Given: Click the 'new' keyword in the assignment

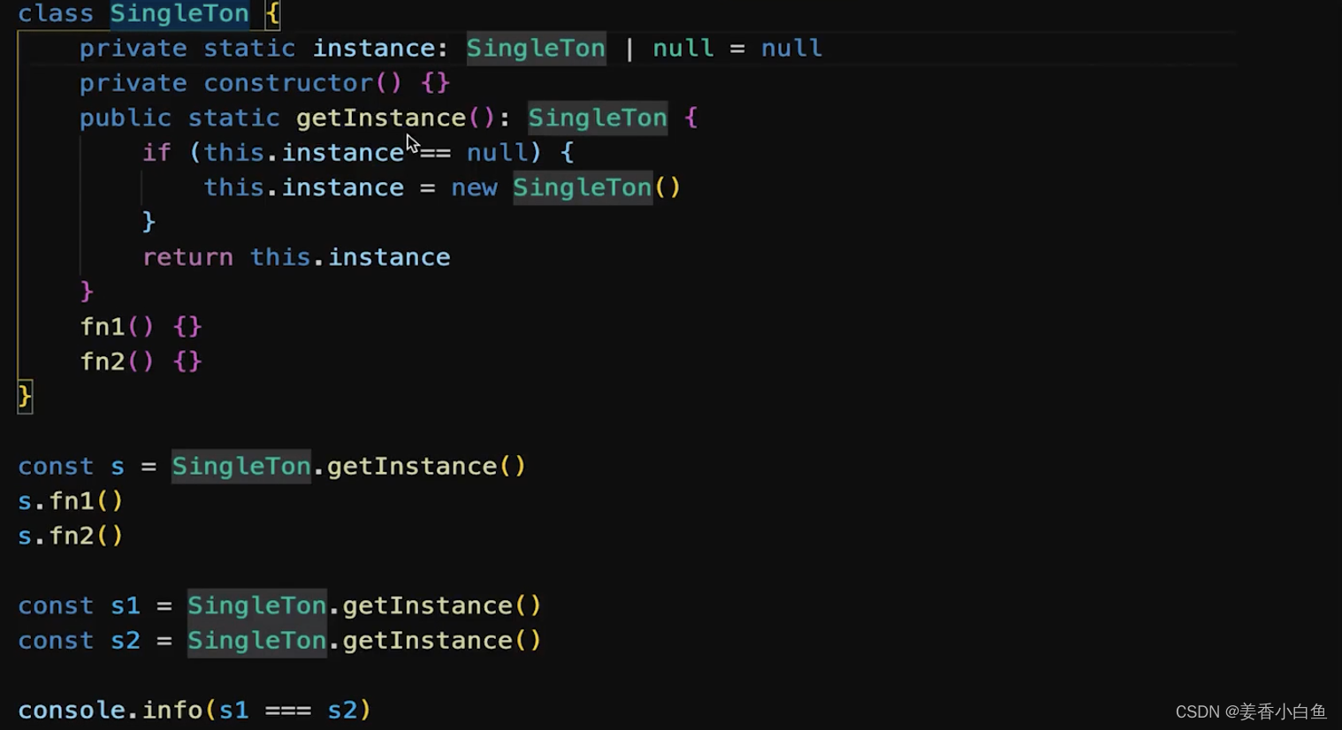Looking at the screenshot, I should [x=475, y=187].
